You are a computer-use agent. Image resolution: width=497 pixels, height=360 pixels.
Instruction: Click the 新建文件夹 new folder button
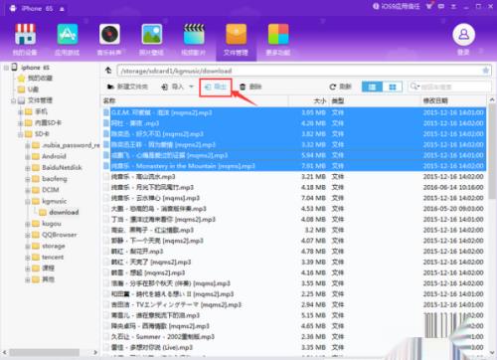pos(127,87)
